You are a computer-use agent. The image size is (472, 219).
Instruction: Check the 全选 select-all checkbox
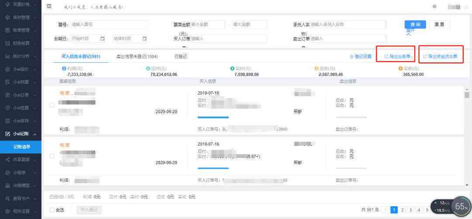coord(52,210)
